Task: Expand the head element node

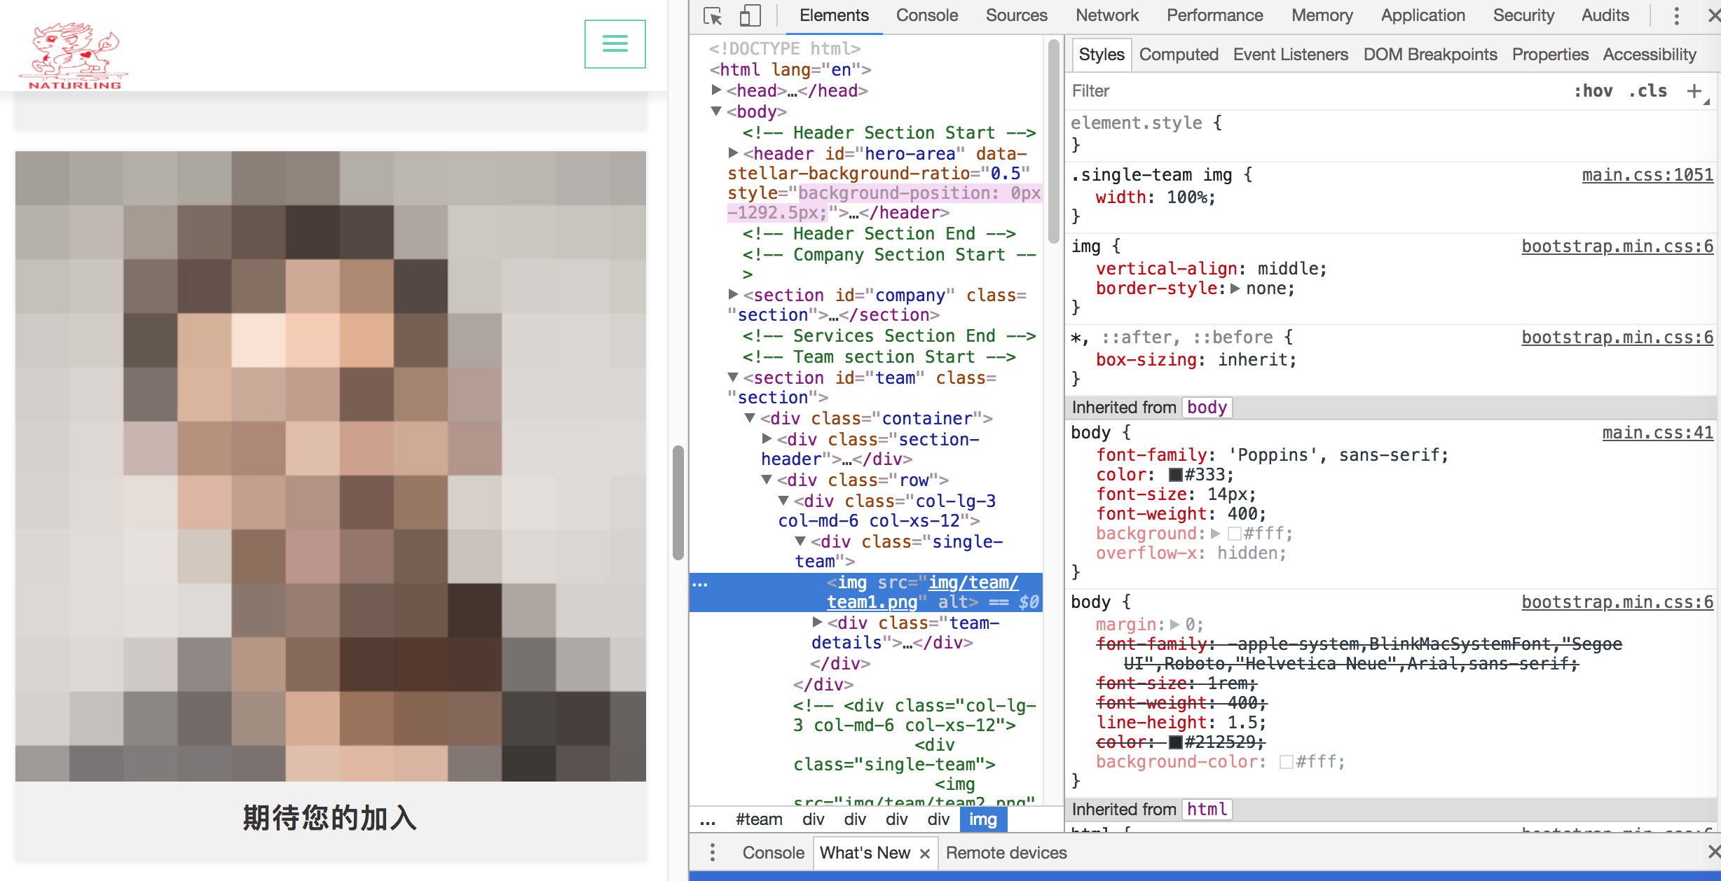Action: coord(716,90)
